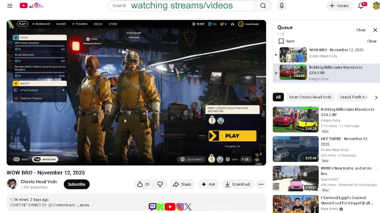Click the 1.08K subscribers text

click(34, 187)
